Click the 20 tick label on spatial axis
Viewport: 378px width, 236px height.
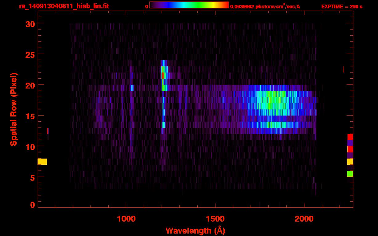tap(30, 85)
